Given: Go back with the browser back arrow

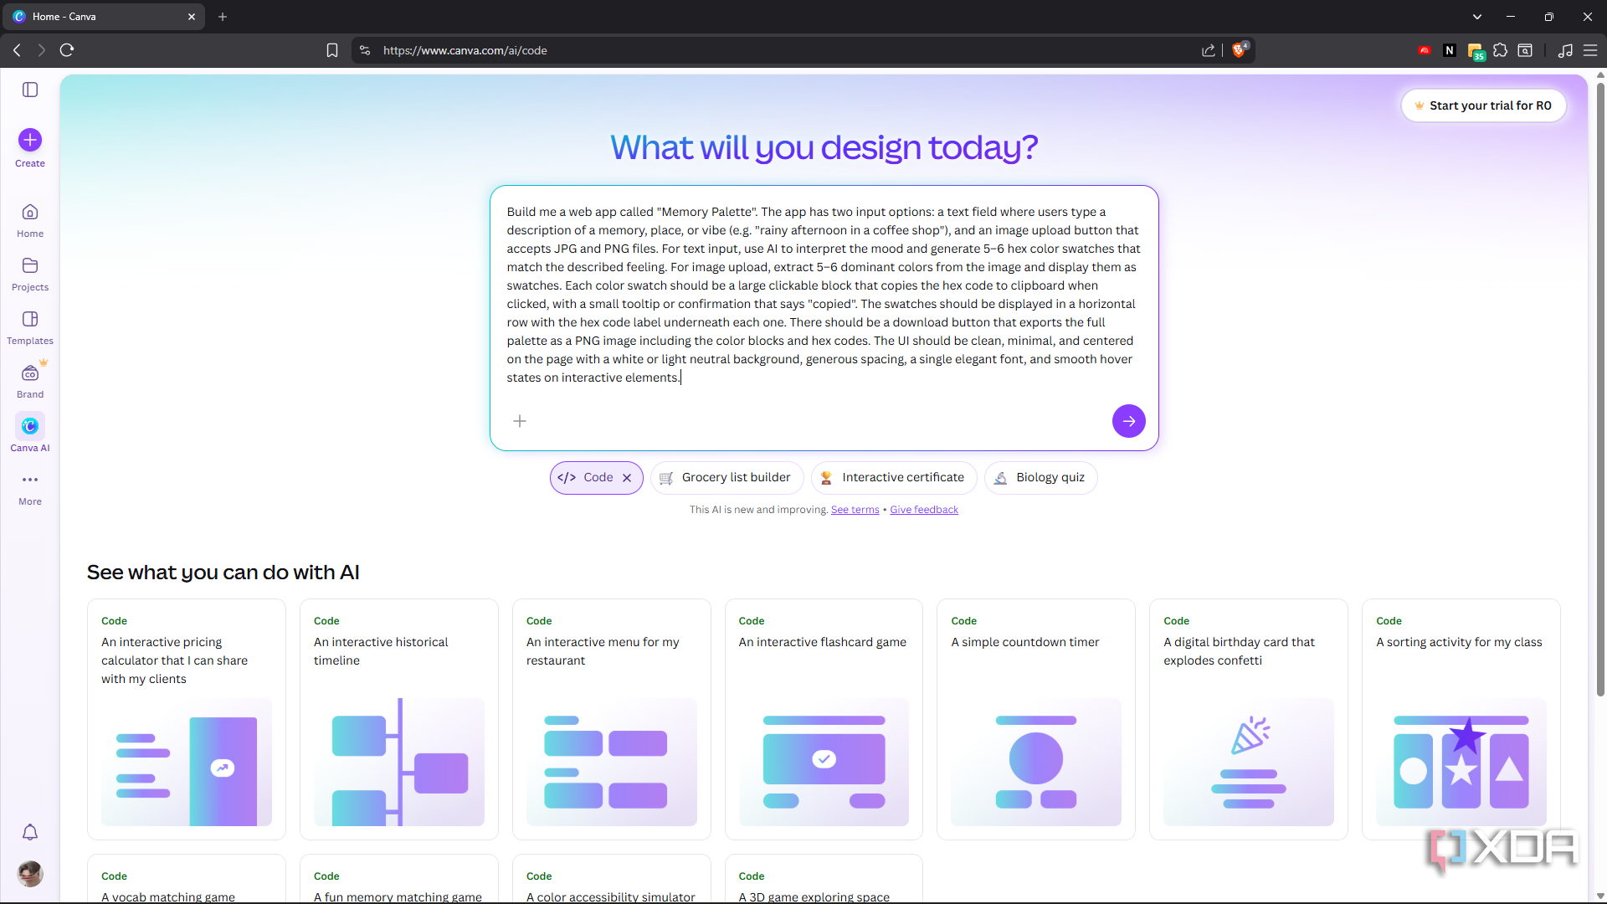Looking at the screenshot, I should [17, 50].
